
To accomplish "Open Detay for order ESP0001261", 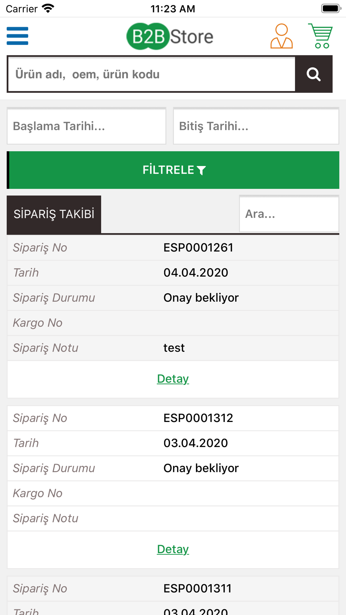I will [x=173, y=379].
